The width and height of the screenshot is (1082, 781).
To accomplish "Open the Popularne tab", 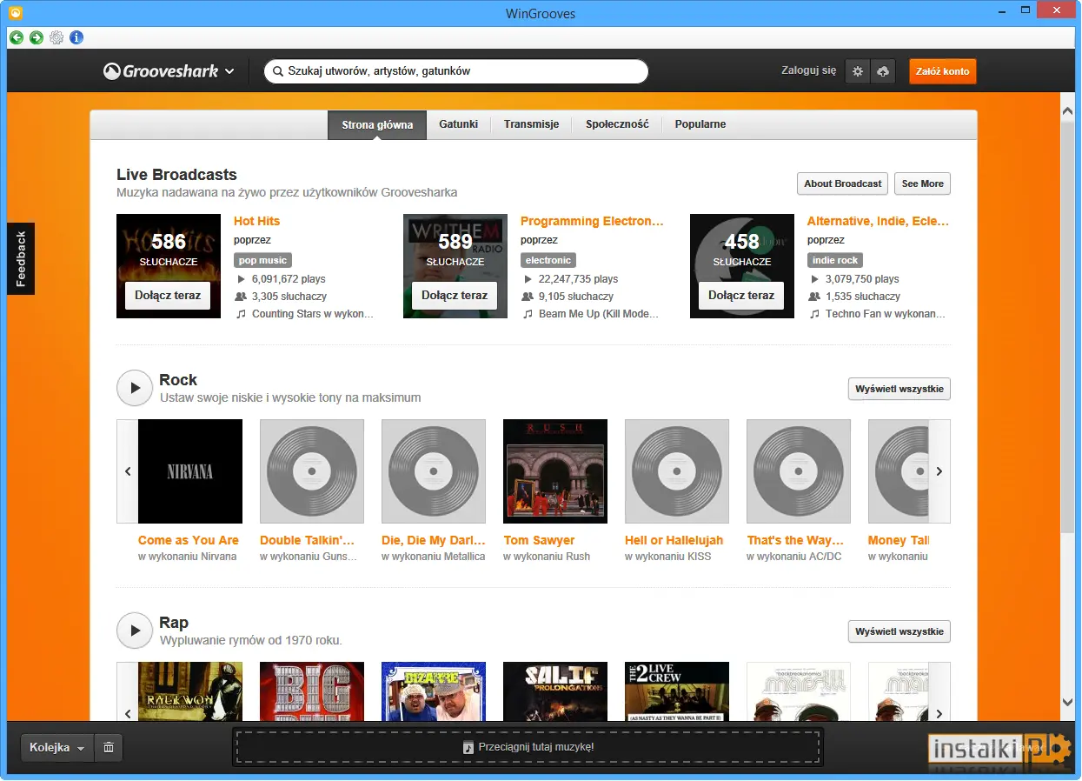I will pos(700,124).
